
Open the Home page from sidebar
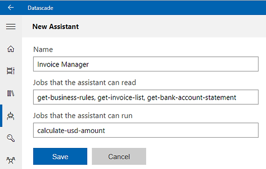[x=11, y=49]
